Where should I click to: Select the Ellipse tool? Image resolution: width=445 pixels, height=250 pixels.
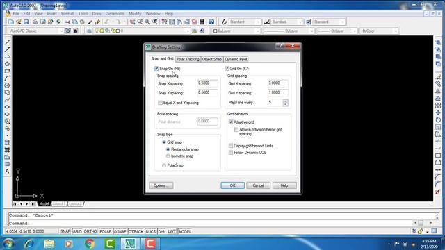[8, 107]
